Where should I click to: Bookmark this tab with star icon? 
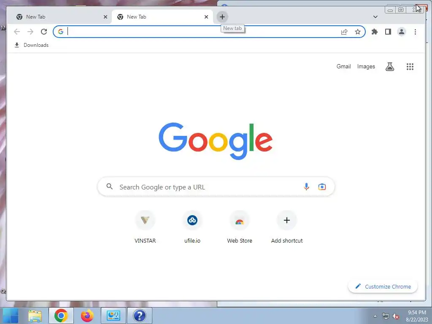coord(358,32)
